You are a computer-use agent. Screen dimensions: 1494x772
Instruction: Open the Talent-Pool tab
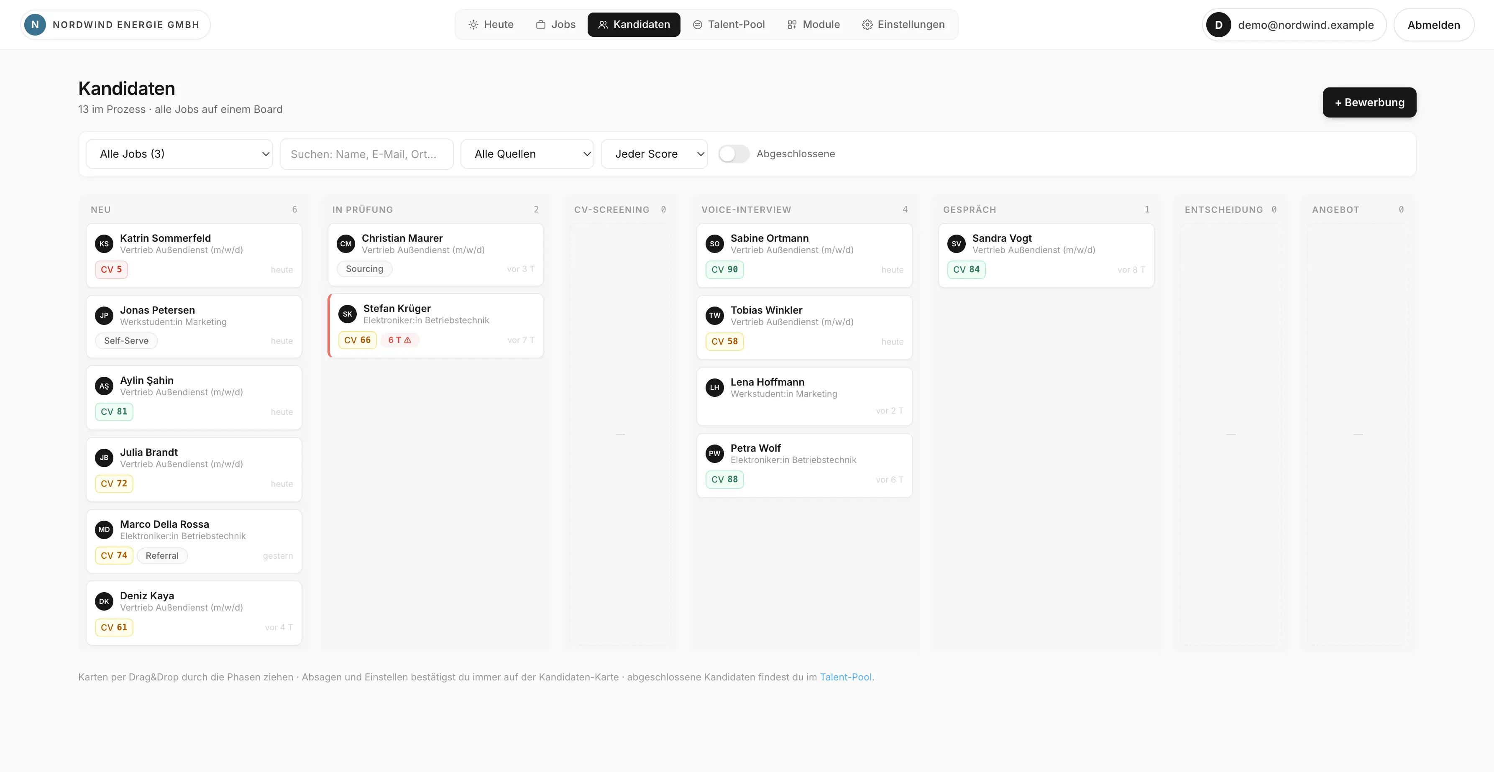[x=729, y=24]
